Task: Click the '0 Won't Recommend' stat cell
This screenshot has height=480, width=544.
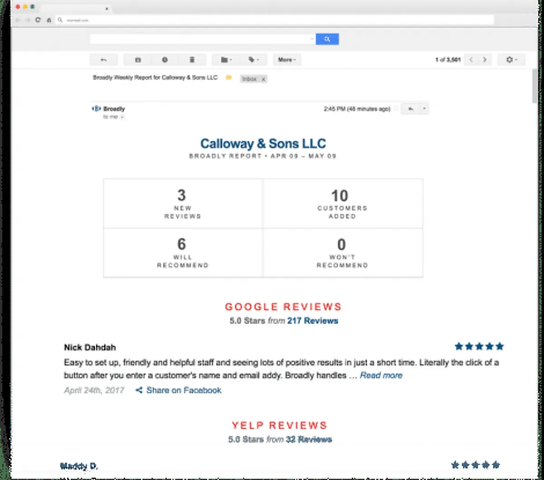Action: point(343,253)
